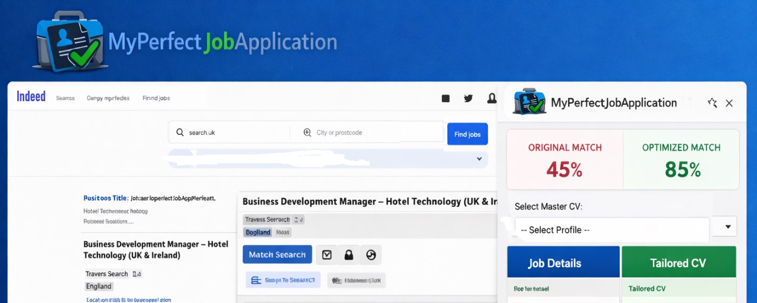Image resolution: width=757 pixels, height=303 pixels.
Task: Expand the chevron below the search bar
Action: tap(479, 159)
